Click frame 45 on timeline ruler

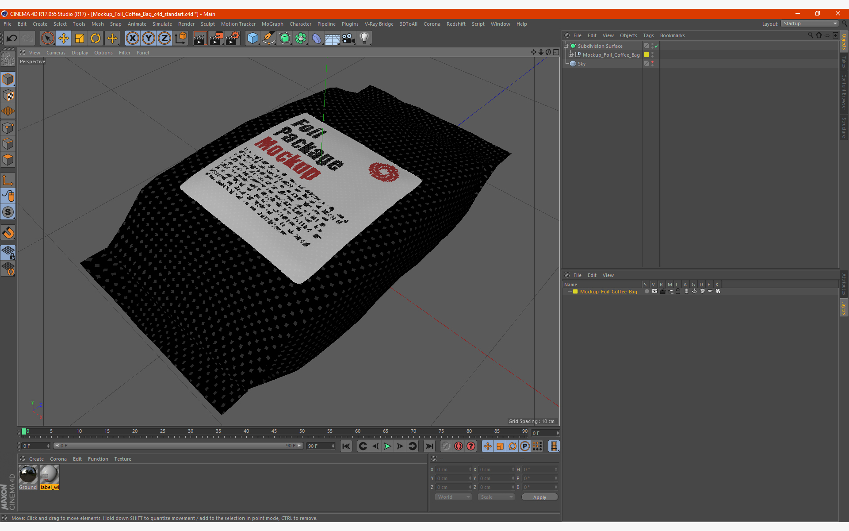(x=274, y=432)
